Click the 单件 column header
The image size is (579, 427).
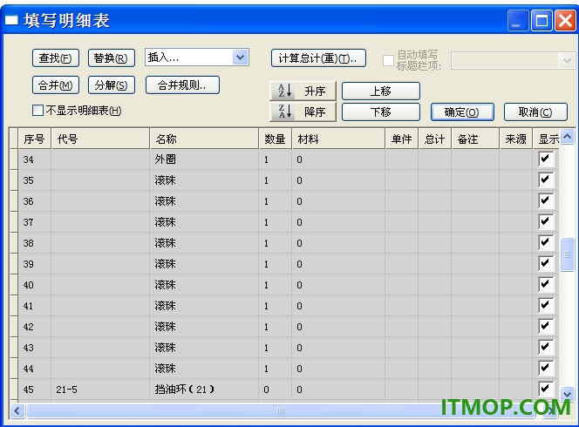click(402, 139)
